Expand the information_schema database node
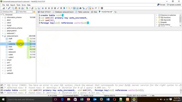Viewport: 182px width, 102px height. 3,17
